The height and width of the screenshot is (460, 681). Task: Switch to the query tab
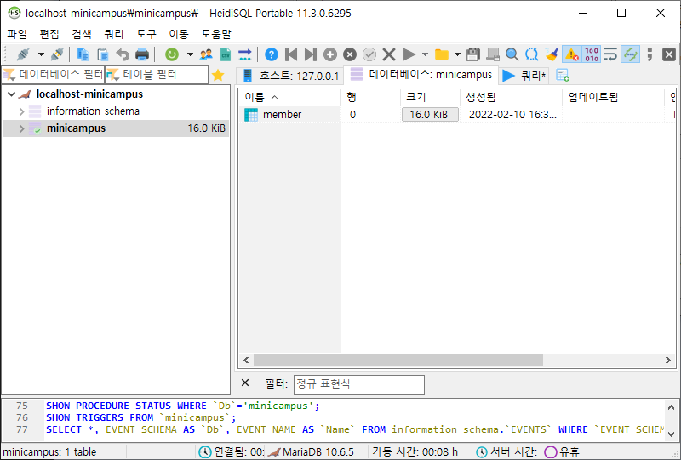[x=524, y=76]
